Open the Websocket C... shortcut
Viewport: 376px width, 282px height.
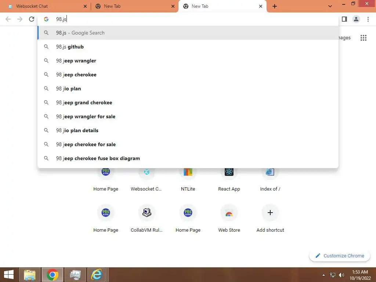click(x=147, y=180)
